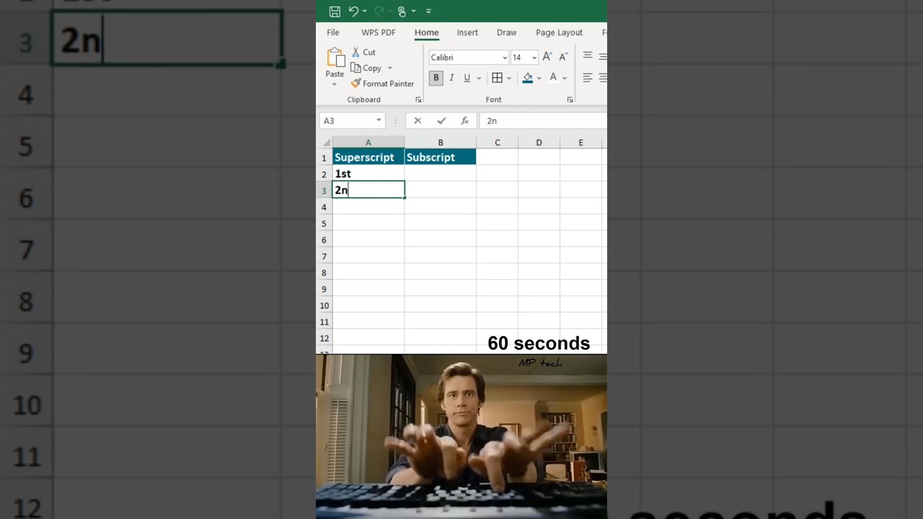Select column B header

[x=440, y=143]
